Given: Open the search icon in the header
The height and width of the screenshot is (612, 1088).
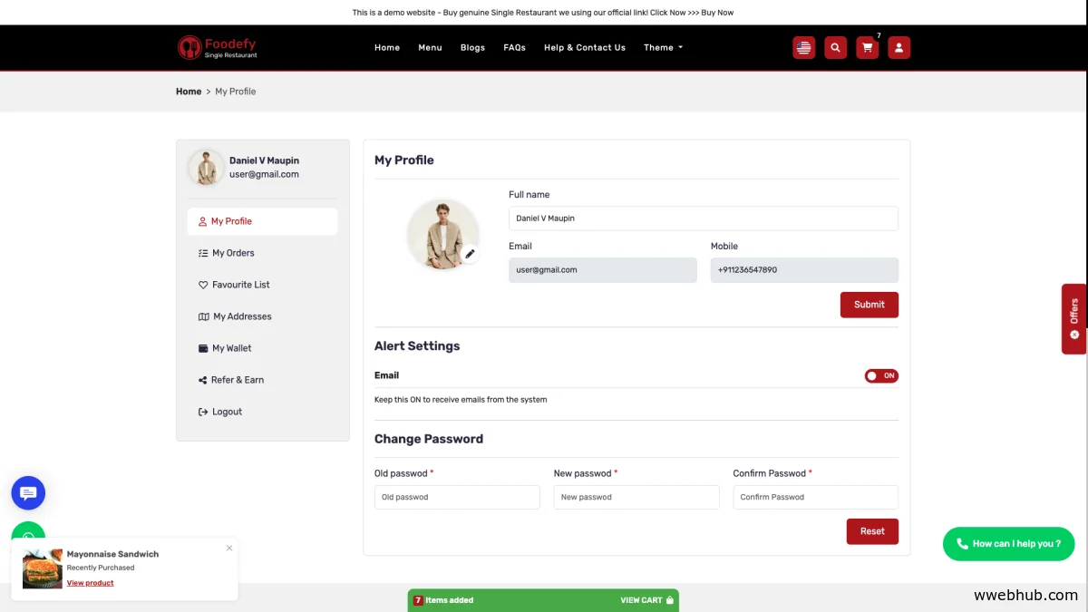Looking at the screenshot, I should [x=835, y=47].
